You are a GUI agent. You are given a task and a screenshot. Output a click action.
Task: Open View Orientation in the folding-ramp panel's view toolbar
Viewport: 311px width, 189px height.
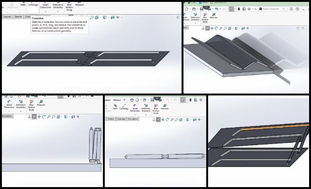tap(229, 28)
